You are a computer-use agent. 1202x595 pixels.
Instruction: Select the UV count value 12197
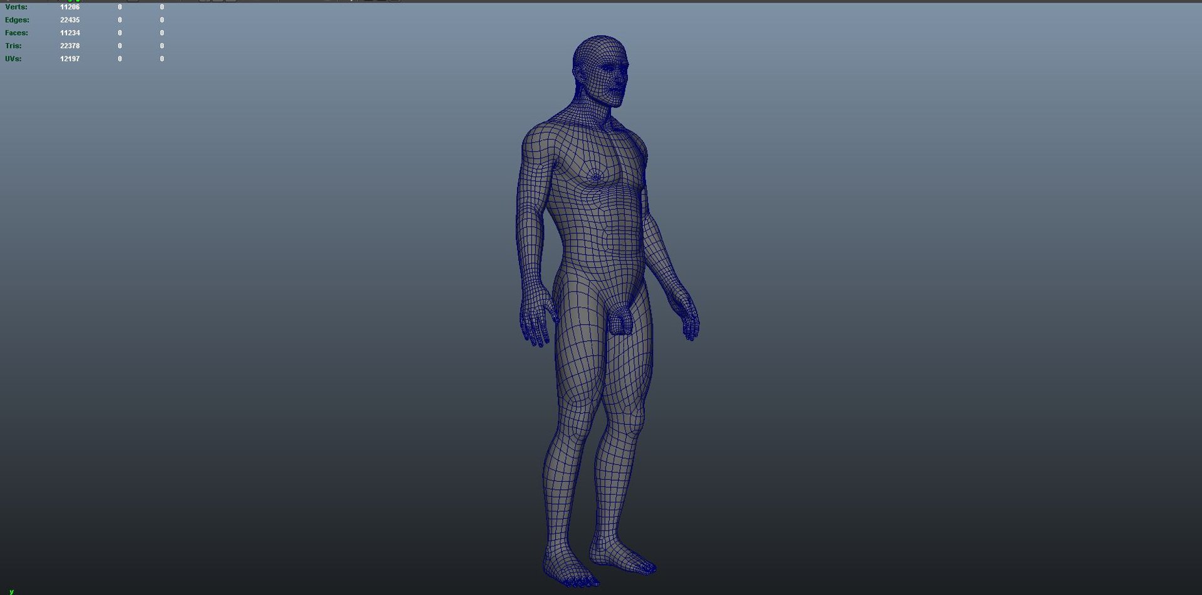[x=70, y=59]
